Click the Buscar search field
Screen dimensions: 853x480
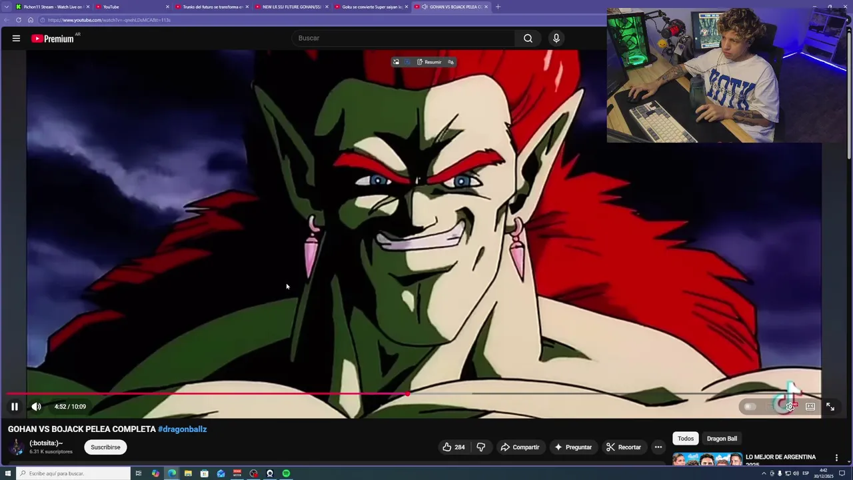tap(403, 38)
